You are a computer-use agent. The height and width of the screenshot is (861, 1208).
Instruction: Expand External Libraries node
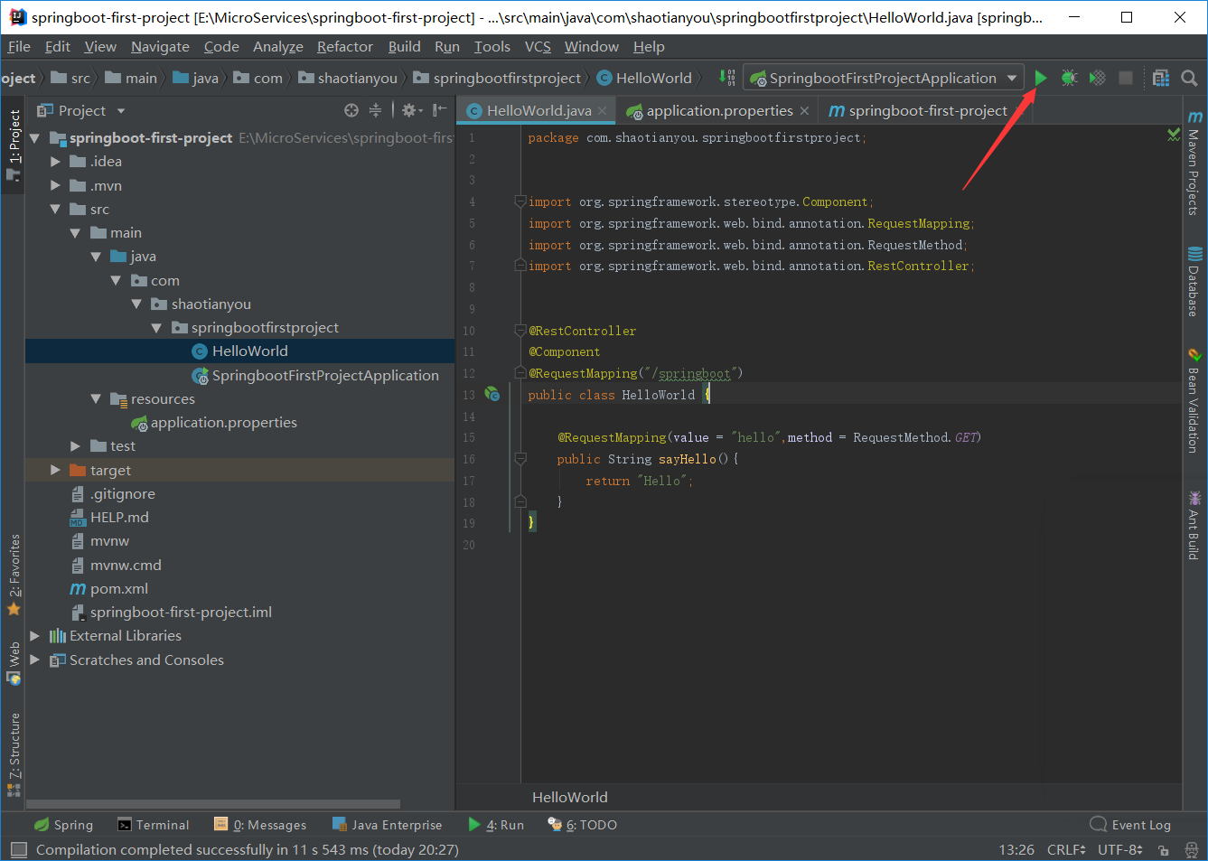click(35, 636)
